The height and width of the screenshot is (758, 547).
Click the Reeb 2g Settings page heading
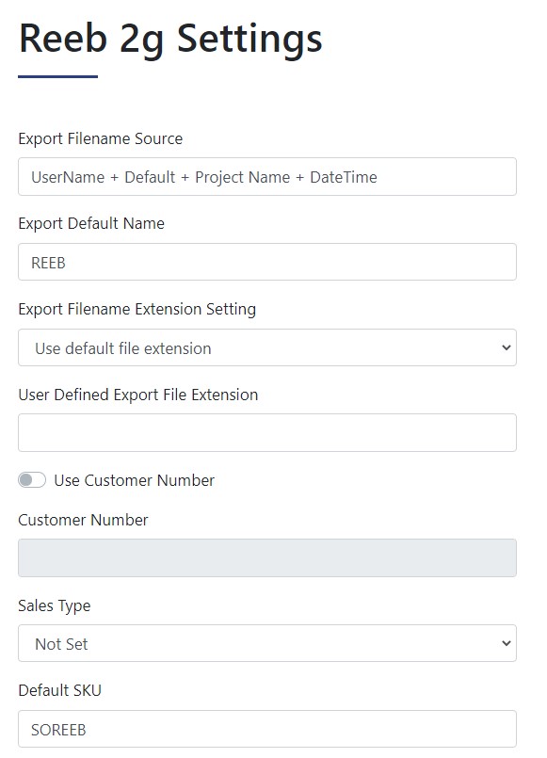(170, 40)
